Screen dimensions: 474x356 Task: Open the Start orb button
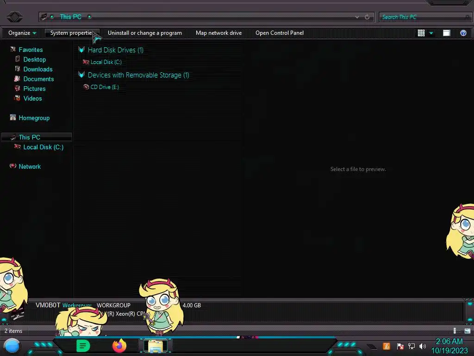coord(12,347)
